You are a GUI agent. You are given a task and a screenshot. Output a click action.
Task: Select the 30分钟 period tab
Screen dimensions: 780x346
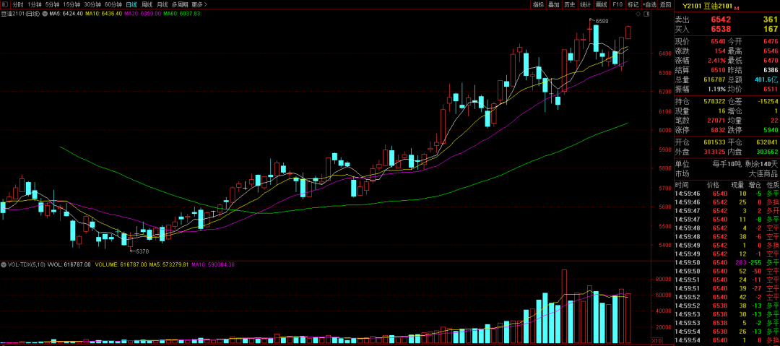pos(92,4)
